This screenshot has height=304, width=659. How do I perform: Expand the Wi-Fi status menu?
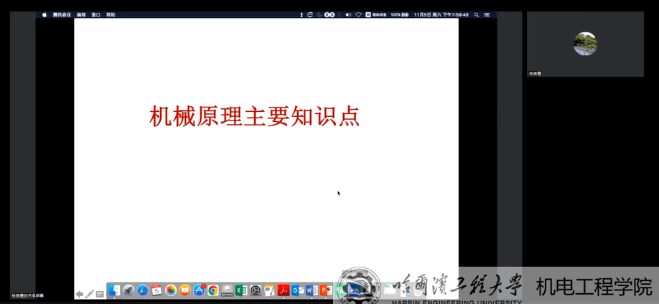pyautogui.click(x=358, y=14)
